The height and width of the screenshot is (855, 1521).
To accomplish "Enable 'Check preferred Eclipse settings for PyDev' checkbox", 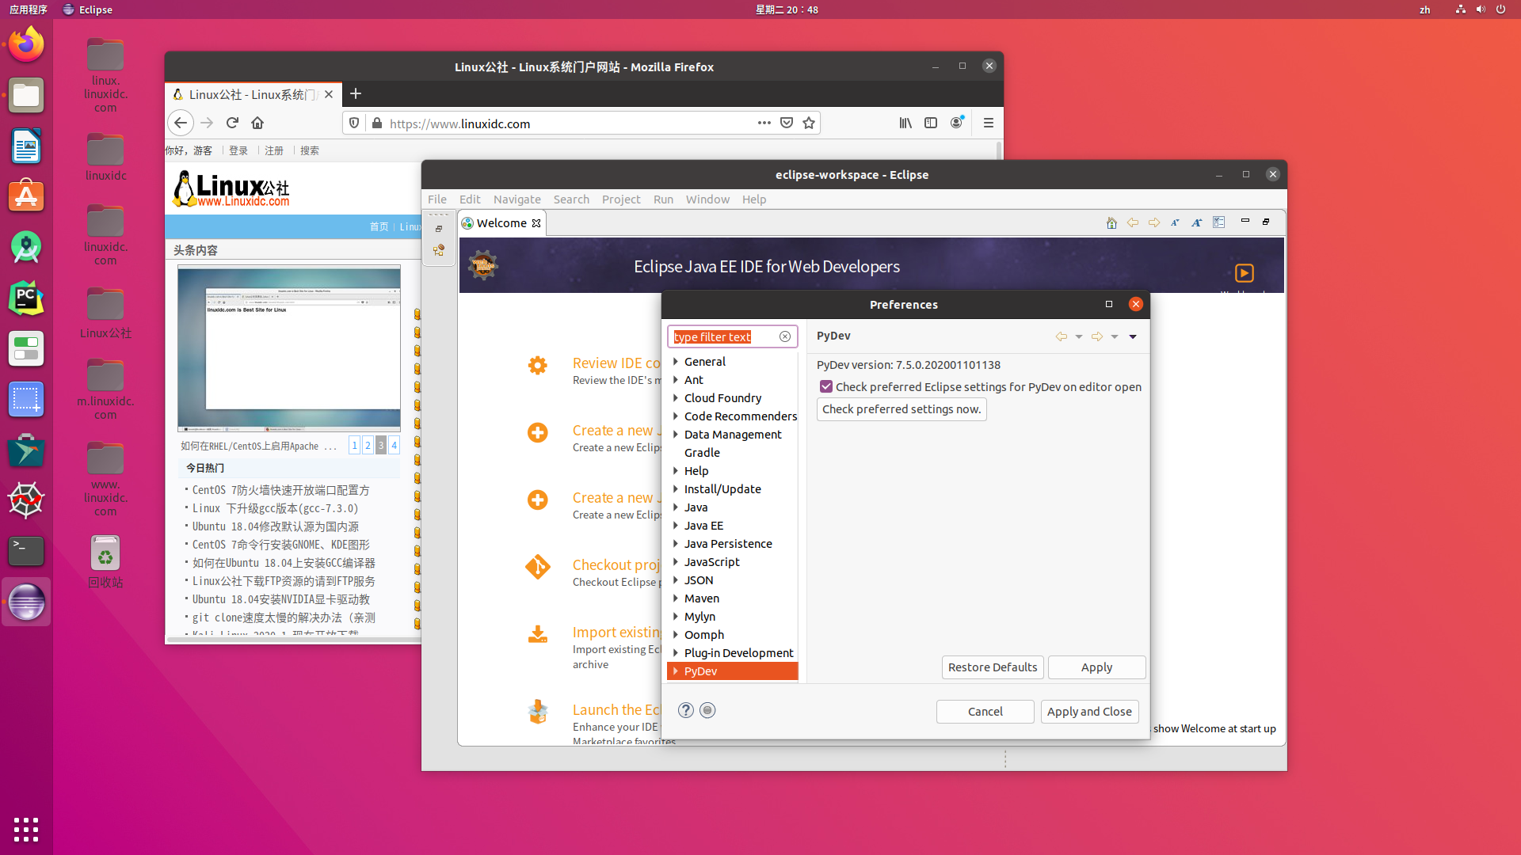I will (827, 386).
